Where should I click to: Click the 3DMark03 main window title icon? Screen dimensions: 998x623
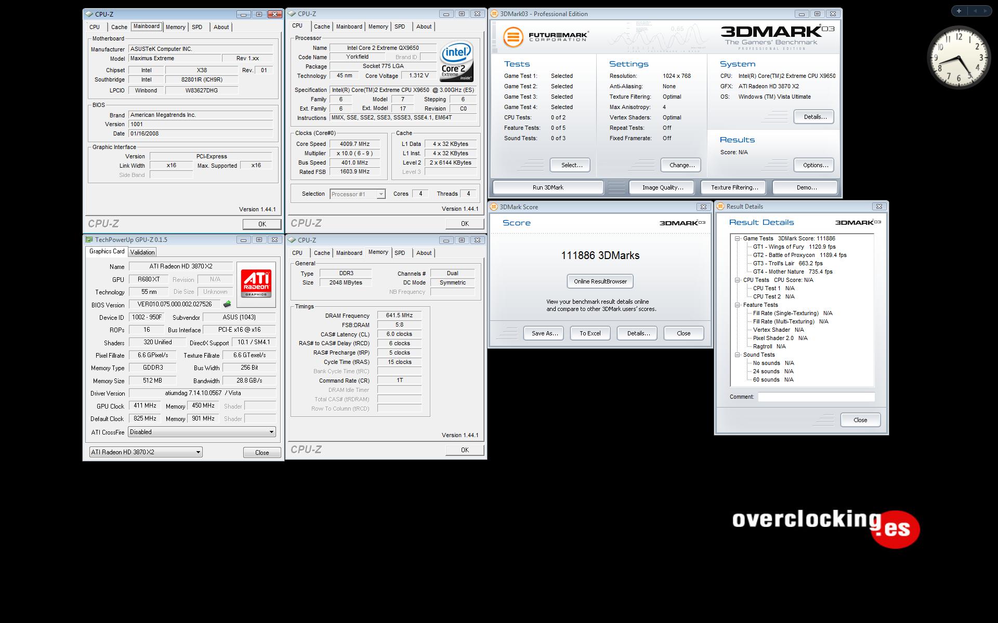point(494,14)
